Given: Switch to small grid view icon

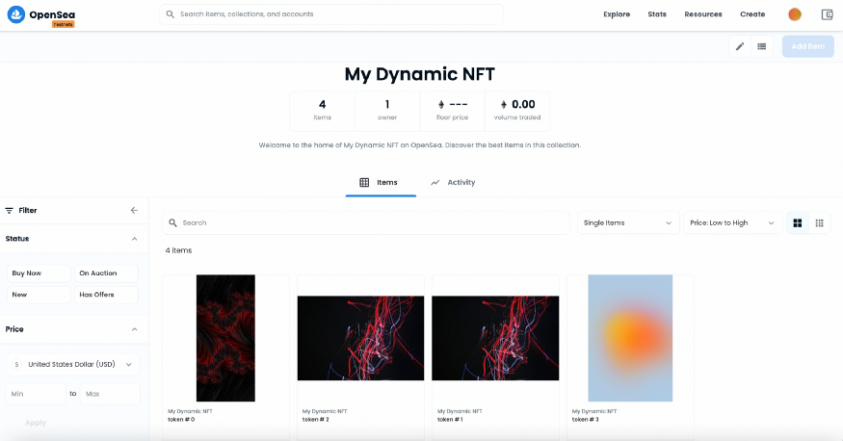Looking at the screenshot, I should pos(819,223).
